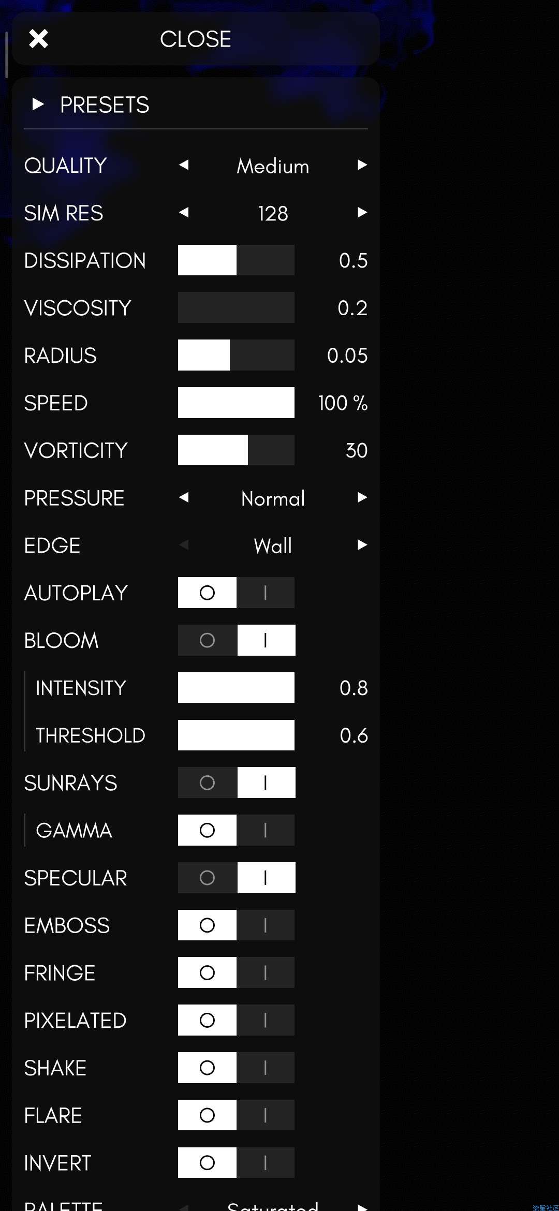This screenshot has height=1211, width=559.
Task: Turn on Autoplay toggle
Action: [x=266, y=593]
